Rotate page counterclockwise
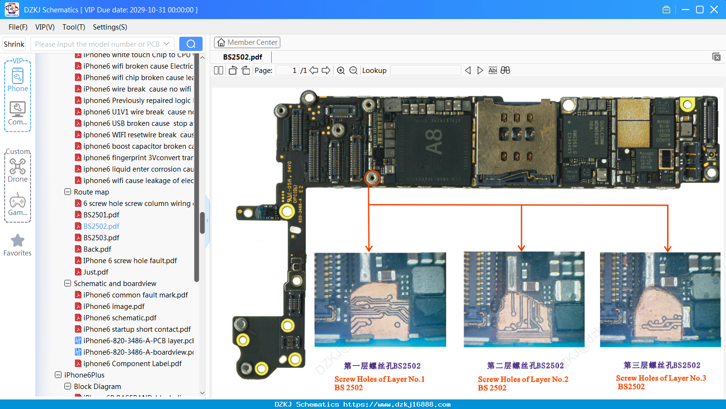This screenshot has width=726, height=409. point(233,71)
